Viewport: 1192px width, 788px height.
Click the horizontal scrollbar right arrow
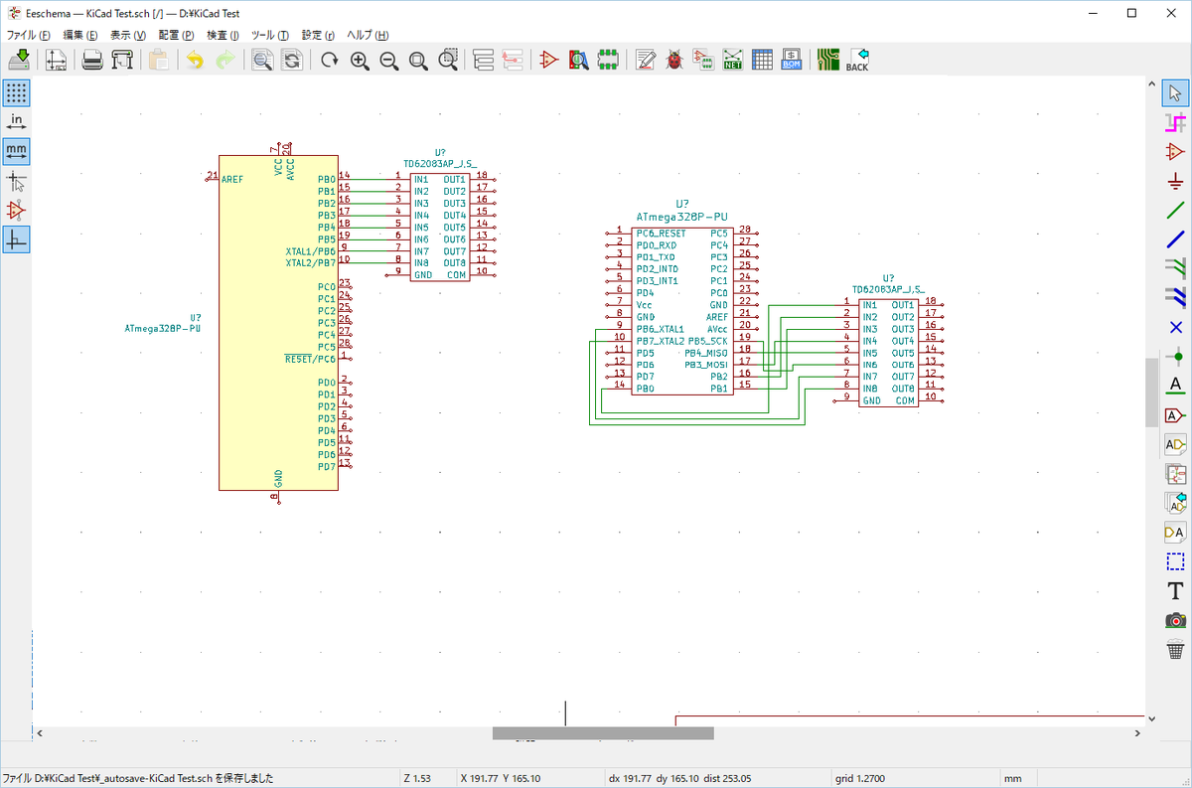(1137, 732)
